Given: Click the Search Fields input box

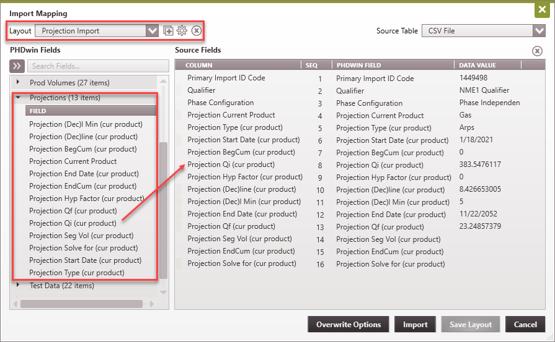Looking at the screenshot, I should (98, 66).
